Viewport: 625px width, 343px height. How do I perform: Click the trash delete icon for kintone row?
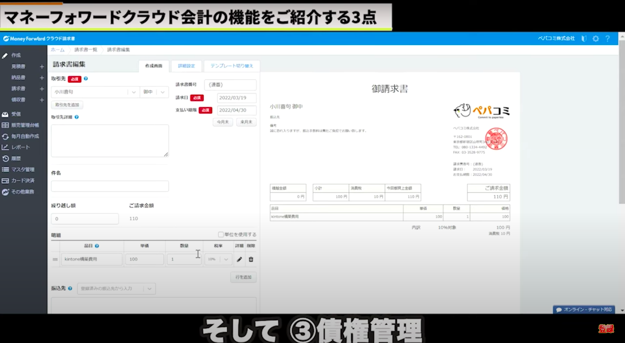251,259
